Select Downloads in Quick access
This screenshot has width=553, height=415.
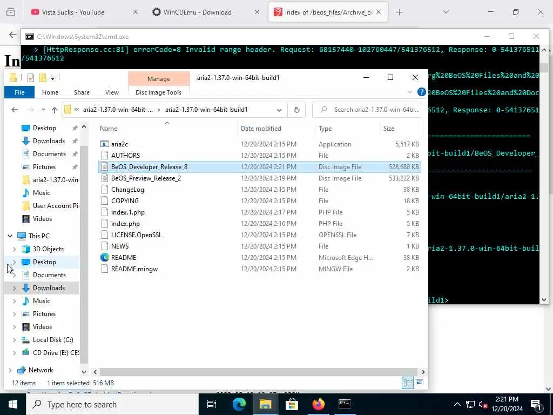49,141
